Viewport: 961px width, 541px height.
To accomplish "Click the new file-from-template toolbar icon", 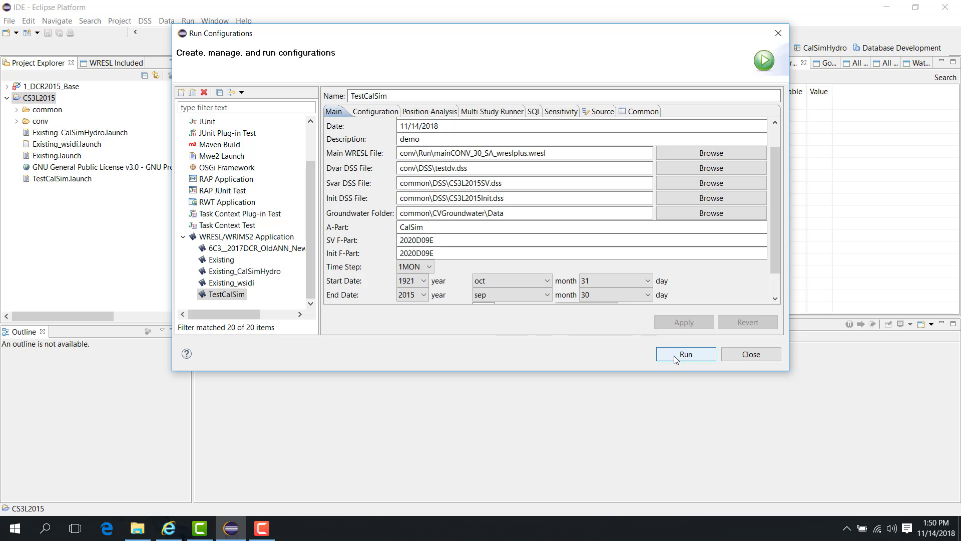I will pyautogui.click(x=27, y=33).
